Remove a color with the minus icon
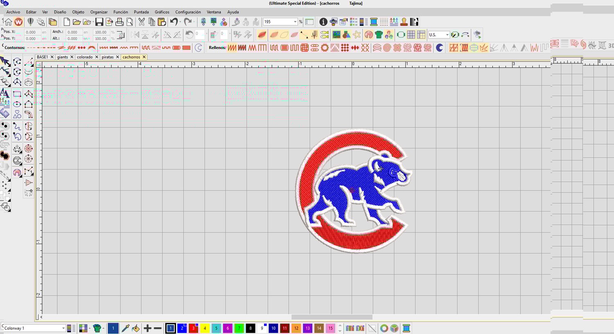614x334 pixels. coord(158,328)
